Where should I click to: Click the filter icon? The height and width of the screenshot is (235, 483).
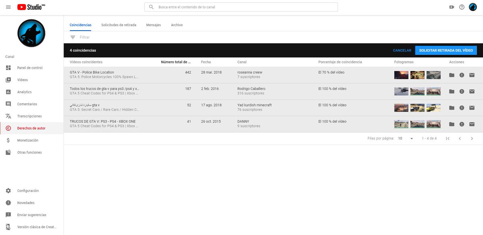73,37
